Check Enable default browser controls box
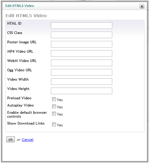Viewport: 149px width, 164px height. click(54, 113)
